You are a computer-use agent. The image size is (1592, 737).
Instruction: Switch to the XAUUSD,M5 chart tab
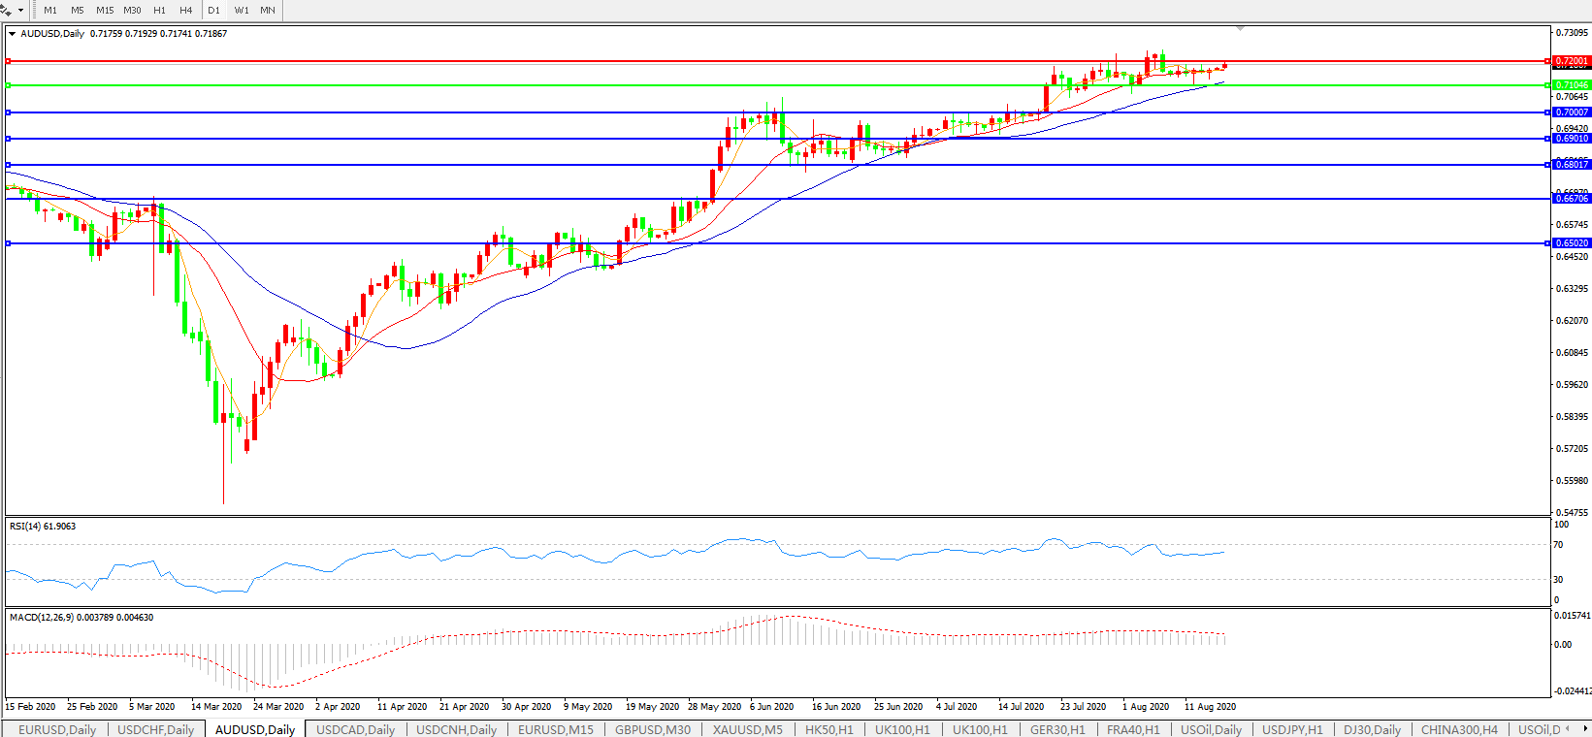pyautogui.click(x=747, y=729)
